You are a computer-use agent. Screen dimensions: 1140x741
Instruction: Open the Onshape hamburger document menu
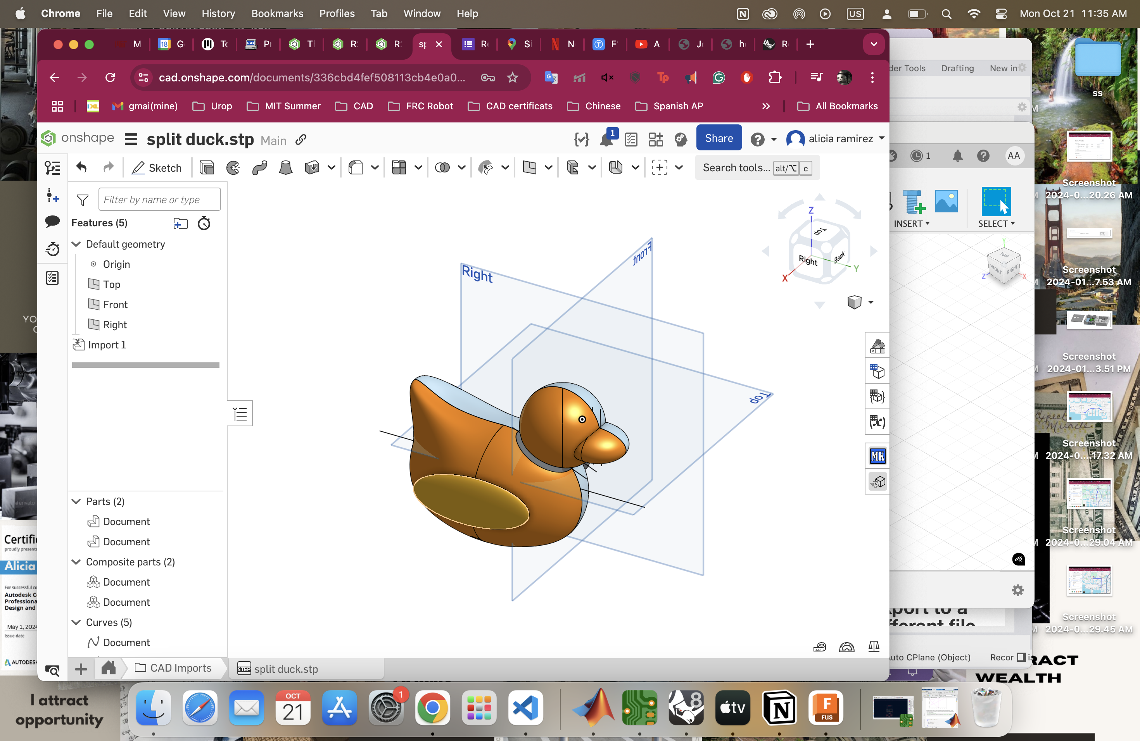point(131,139)
